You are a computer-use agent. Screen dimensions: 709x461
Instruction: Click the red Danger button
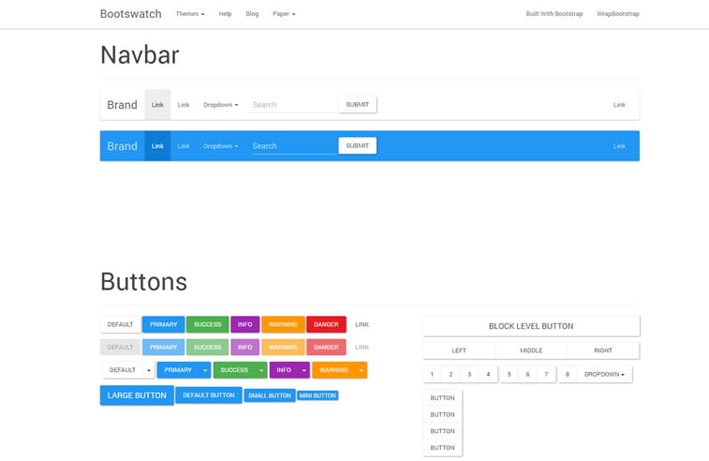pos(326,324)
